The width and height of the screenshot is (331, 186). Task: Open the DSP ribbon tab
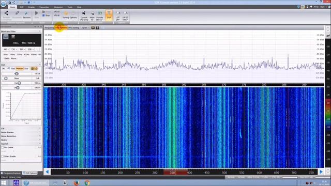pos(22,7)
